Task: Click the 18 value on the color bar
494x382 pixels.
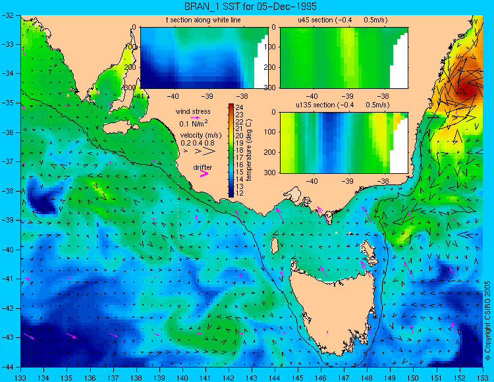Action: [240, 150]
